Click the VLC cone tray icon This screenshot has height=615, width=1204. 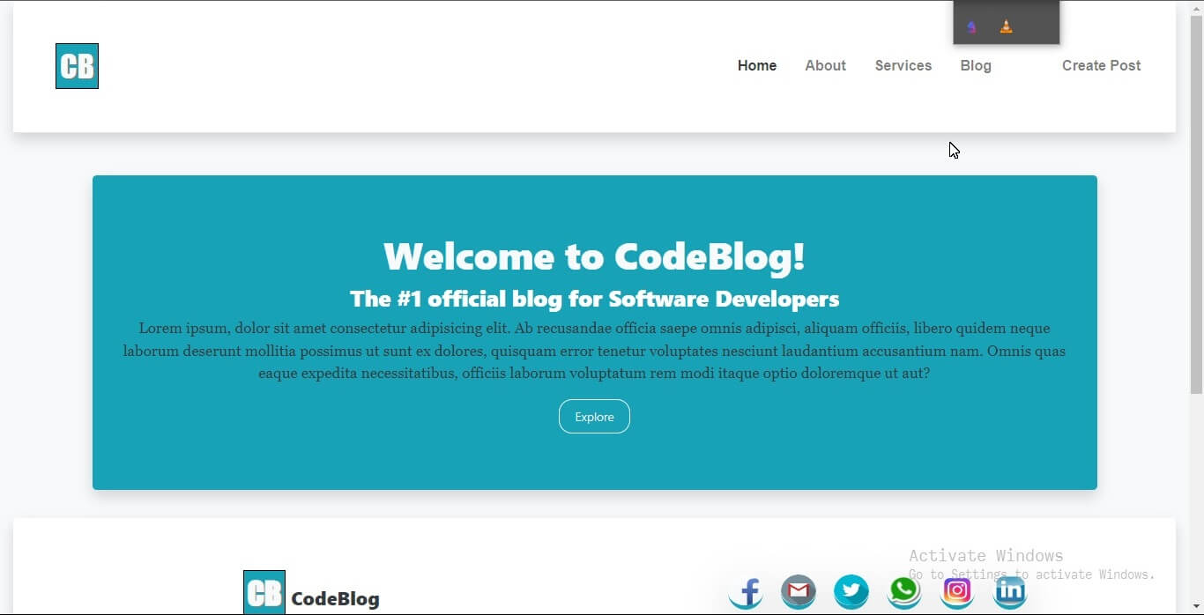pos(1006,26)
